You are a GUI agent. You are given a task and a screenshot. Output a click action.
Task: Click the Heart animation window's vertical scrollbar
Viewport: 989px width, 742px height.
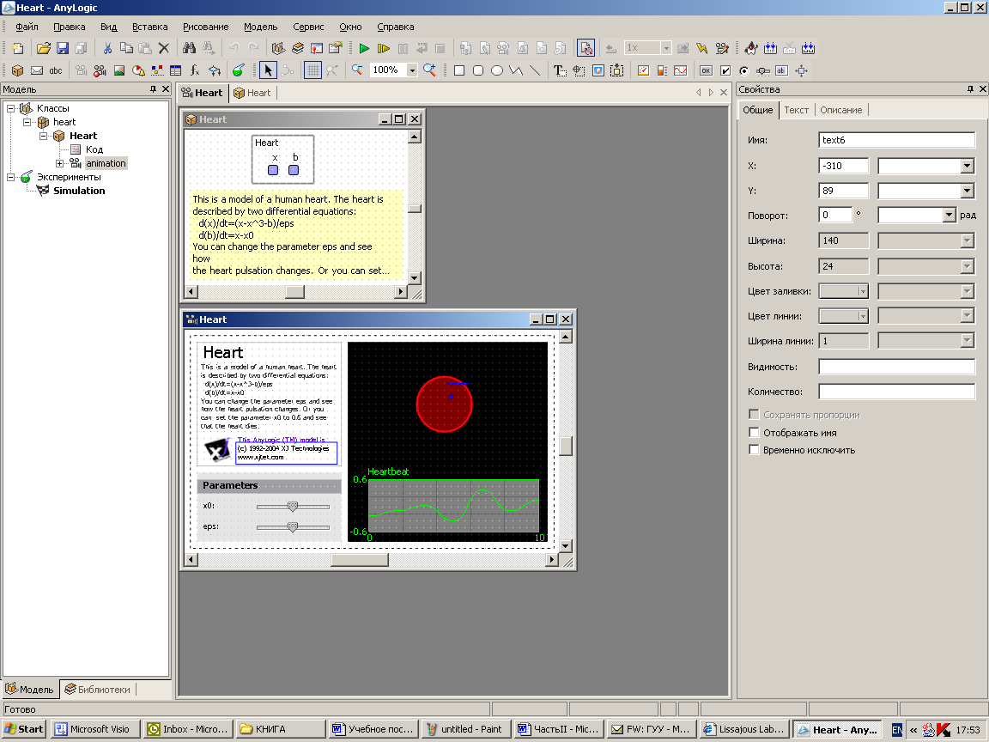(566, 441)
